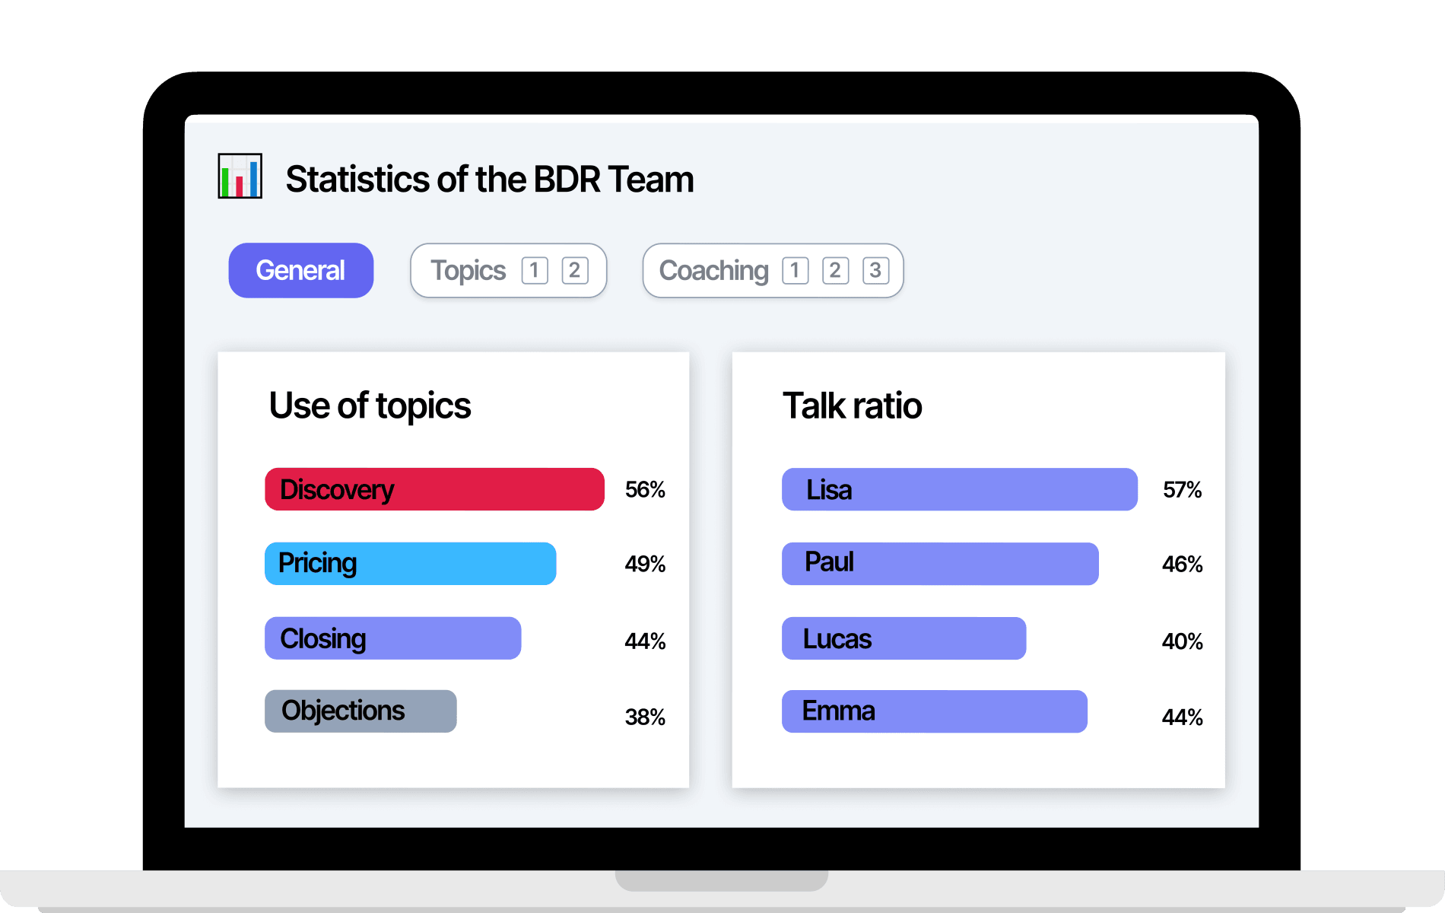
Task: Click the blue bar in the statistics logo
Action: (x=253, y=179)
